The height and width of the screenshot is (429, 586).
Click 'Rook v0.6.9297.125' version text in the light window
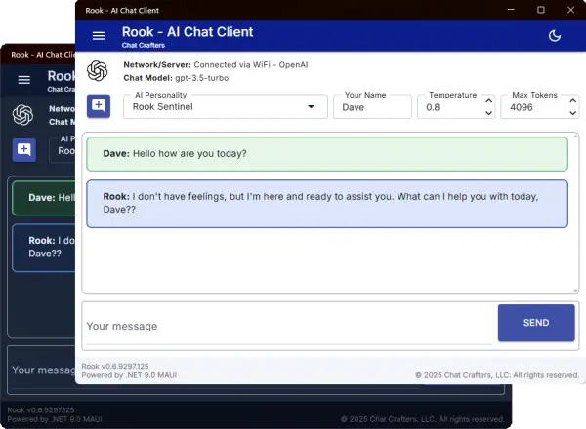pyautogui.click(x=115, y=366)
